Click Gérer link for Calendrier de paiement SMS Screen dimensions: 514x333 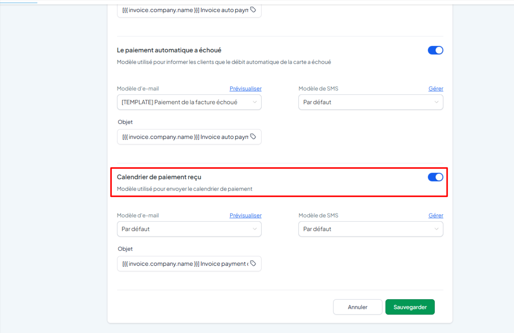click(436, 215)
